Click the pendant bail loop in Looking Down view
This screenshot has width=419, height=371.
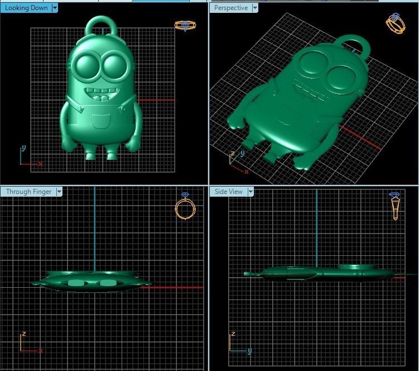(102, 25)
